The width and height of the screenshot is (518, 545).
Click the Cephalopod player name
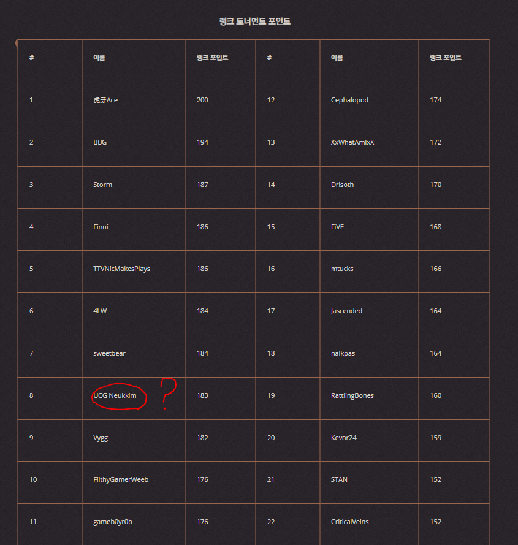[x=349, y=100]
